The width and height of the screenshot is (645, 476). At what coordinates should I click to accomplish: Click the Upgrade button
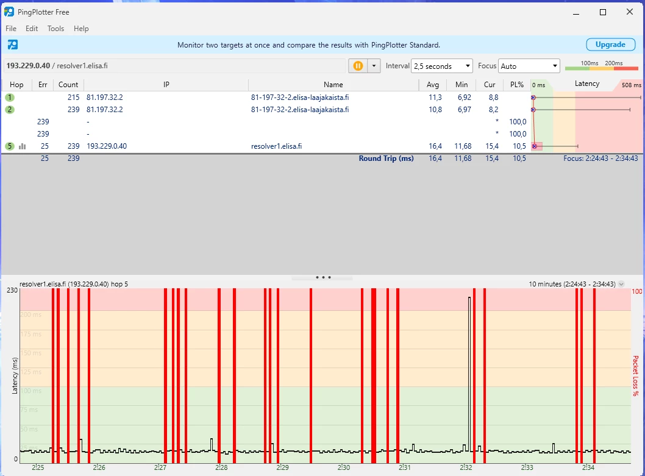[610, 44]
